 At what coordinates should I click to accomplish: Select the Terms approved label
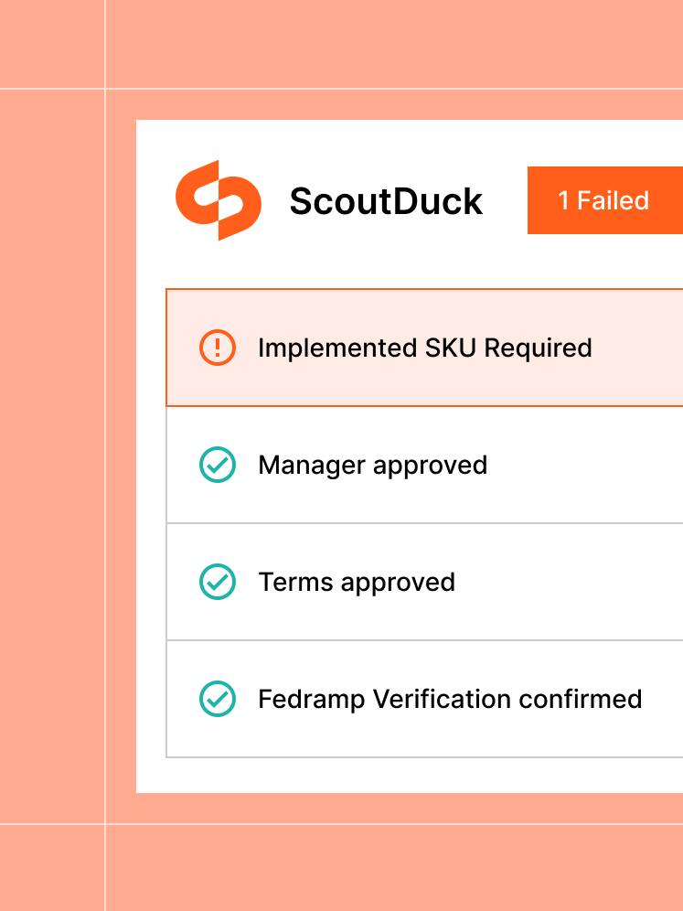coord(357,582)
